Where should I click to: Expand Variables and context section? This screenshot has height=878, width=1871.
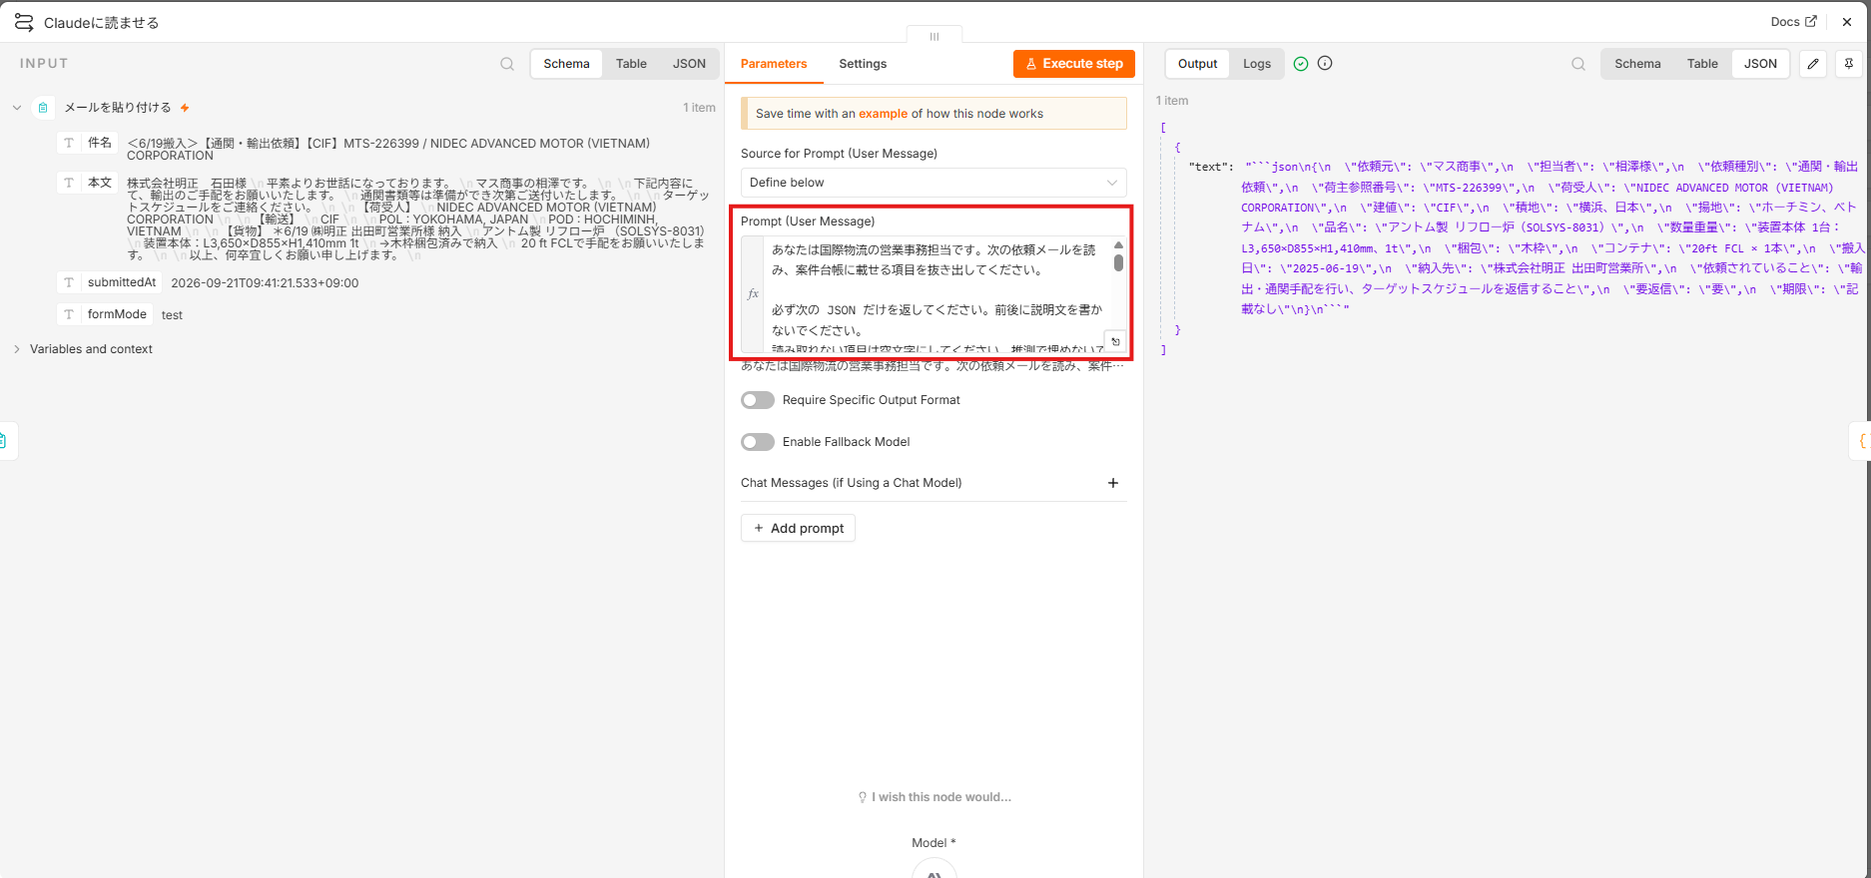(17, 349)
